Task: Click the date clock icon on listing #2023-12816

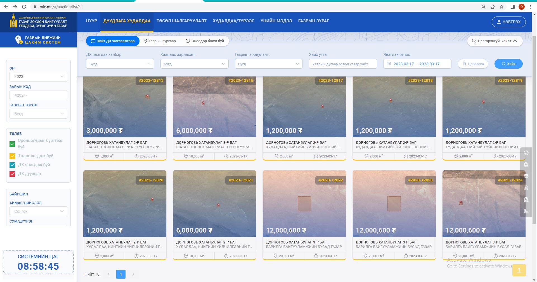Action: [x=226, y=156]
